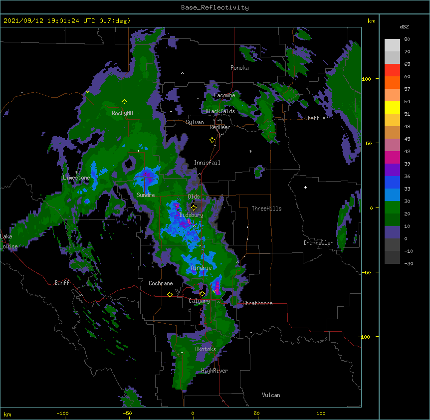Select the Drumheller label
The image size is (430, 420).
318,243
